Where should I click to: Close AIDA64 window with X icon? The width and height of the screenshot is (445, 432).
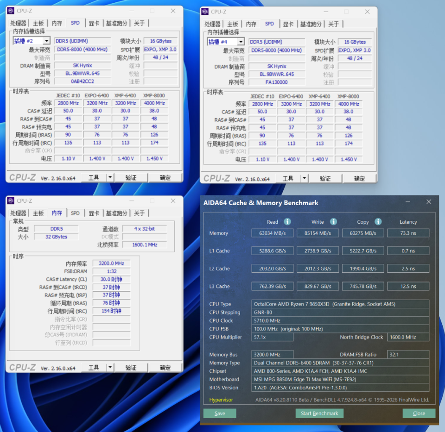(x=429, y=201)
